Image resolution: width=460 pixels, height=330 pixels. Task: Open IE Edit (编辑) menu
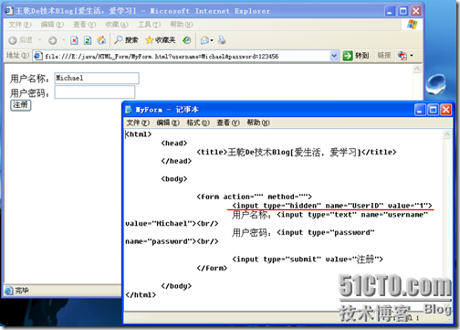pos(52,25)
